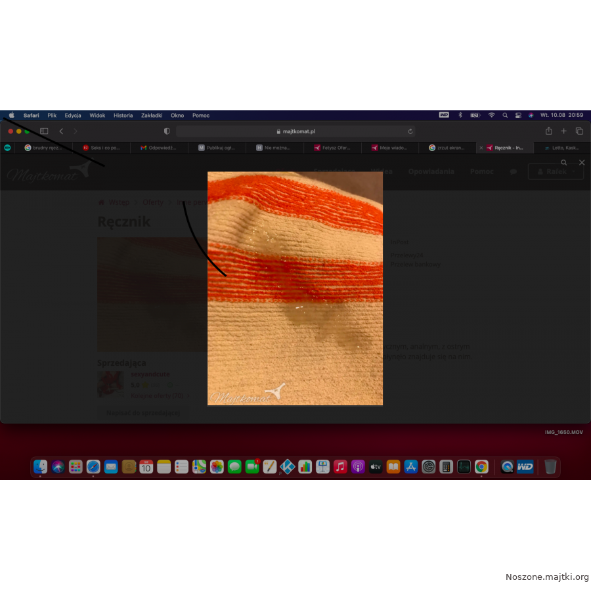591x591 pixels.
Task: Open Music from the Dock
Action: click(340, 467)
